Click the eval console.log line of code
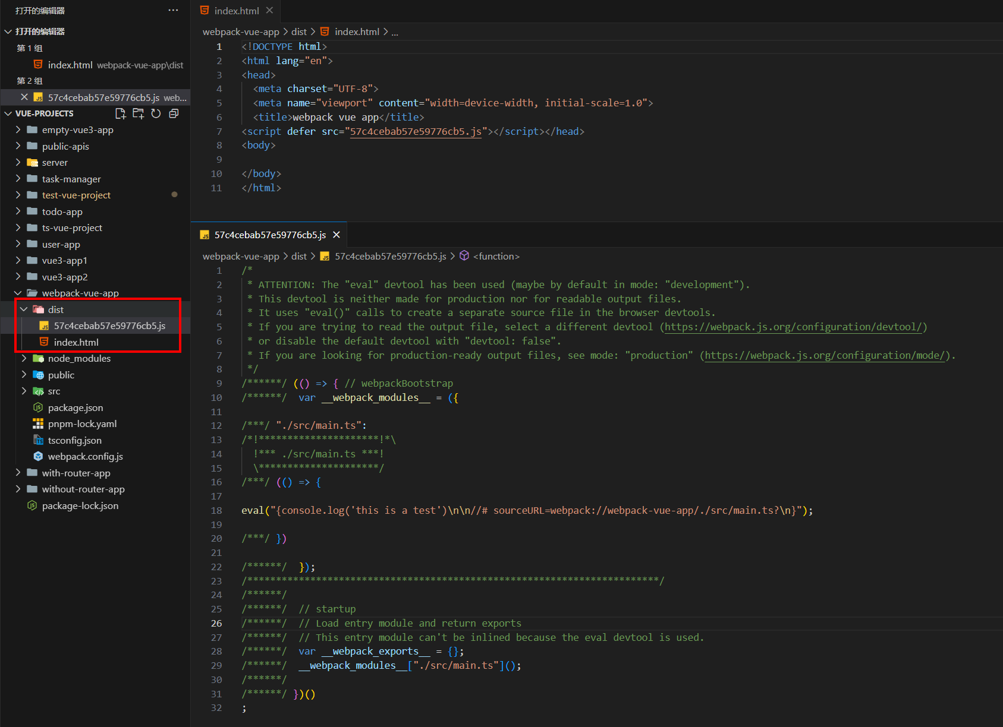 (x=527, y=510)
